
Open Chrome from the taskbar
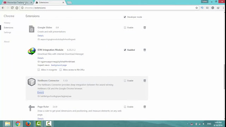18,124
